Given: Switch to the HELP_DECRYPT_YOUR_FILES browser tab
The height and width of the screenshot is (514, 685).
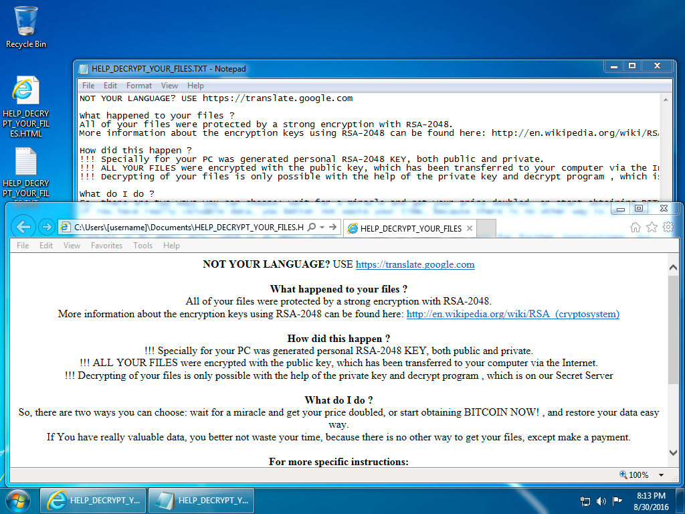Looking at the screenshot, I should [x=409, y=228].
